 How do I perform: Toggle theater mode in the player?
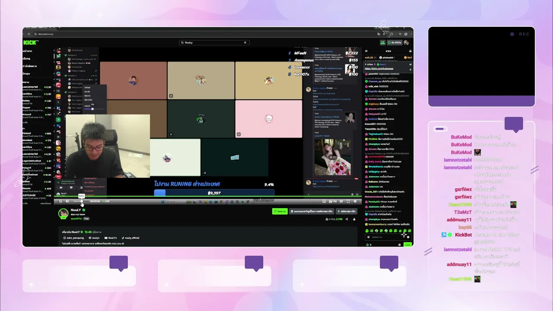click(341, 201)
